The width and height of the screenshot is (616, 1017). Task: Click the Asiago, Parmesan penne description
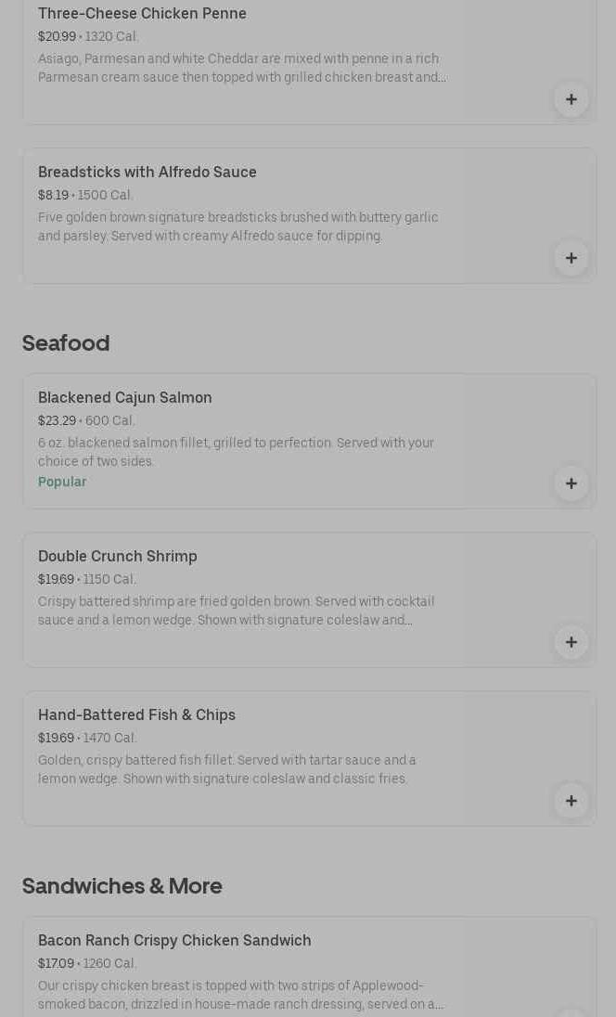click(x=241, y=68)
